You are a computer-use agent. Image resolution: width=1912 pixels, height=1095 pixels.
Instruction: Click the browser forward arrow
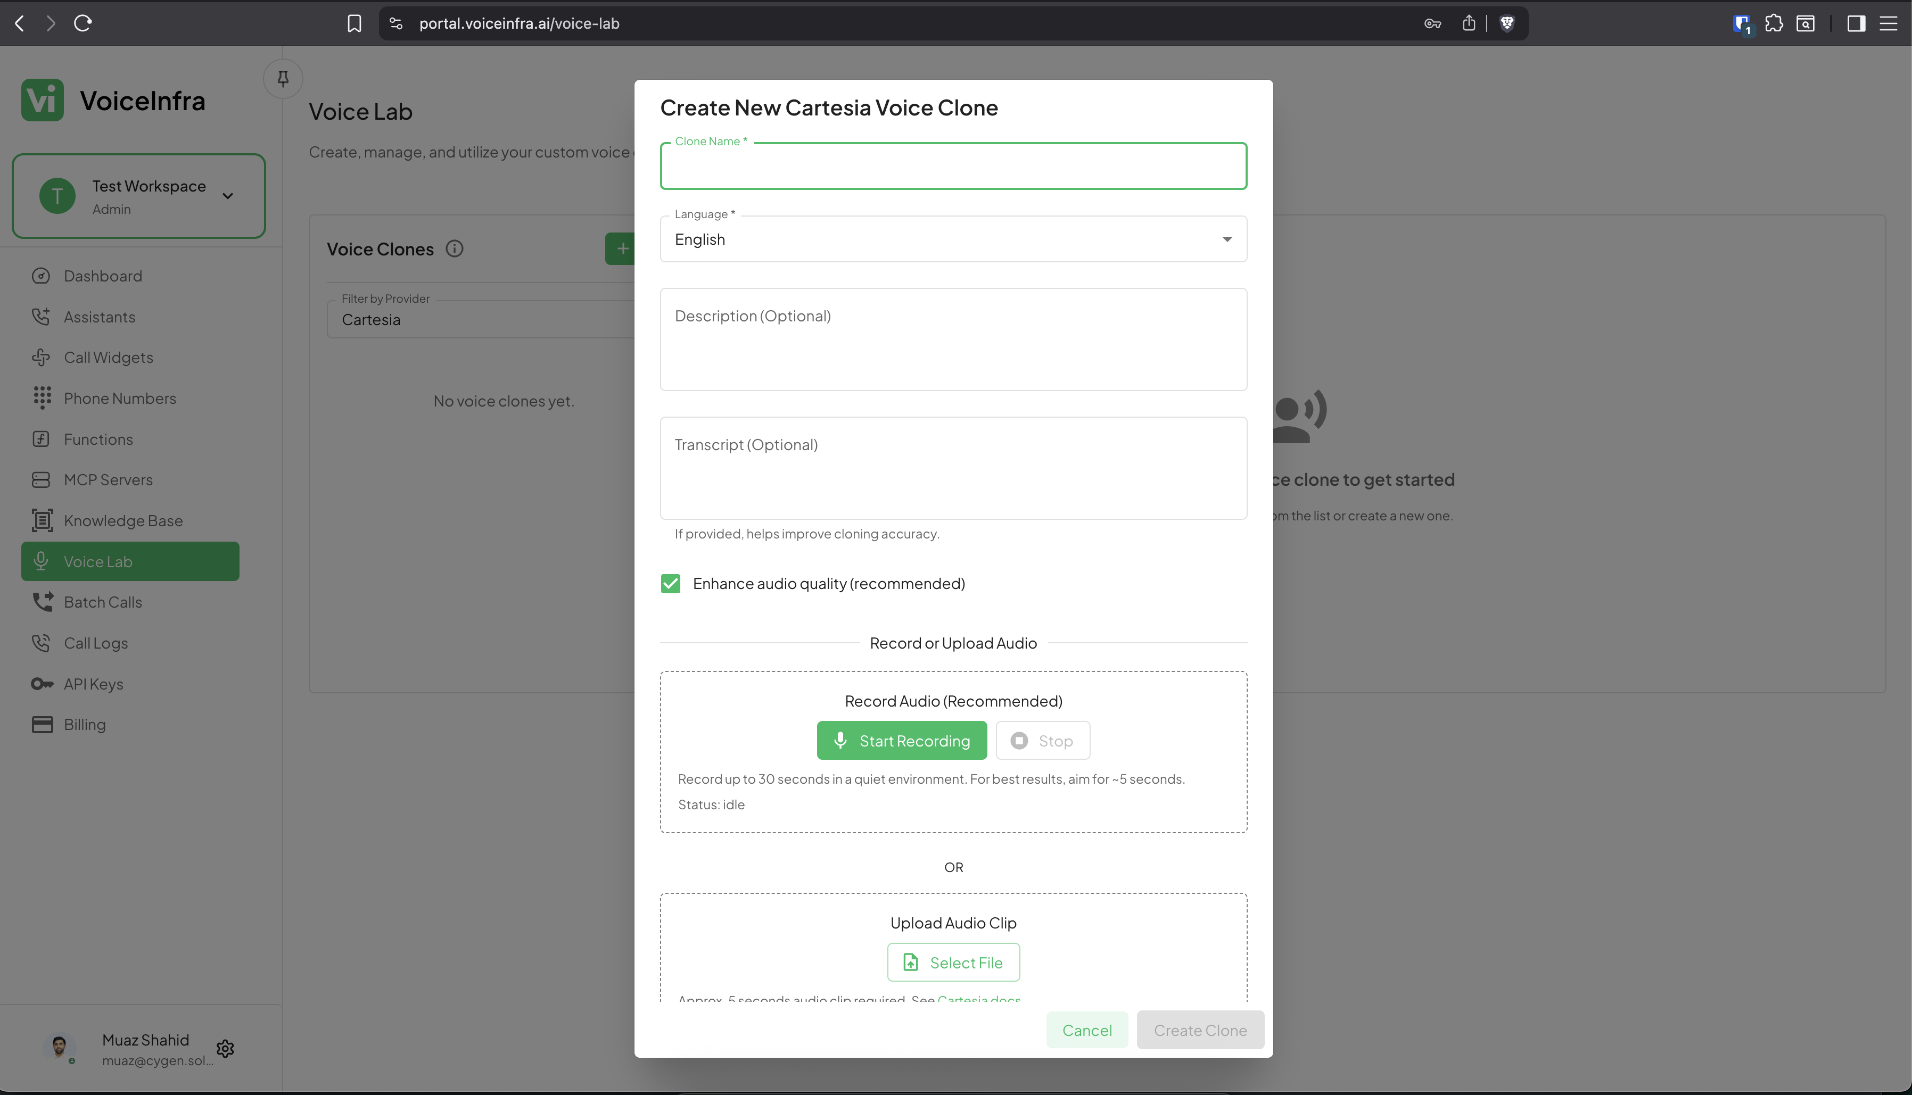click(x=51, y=23)
